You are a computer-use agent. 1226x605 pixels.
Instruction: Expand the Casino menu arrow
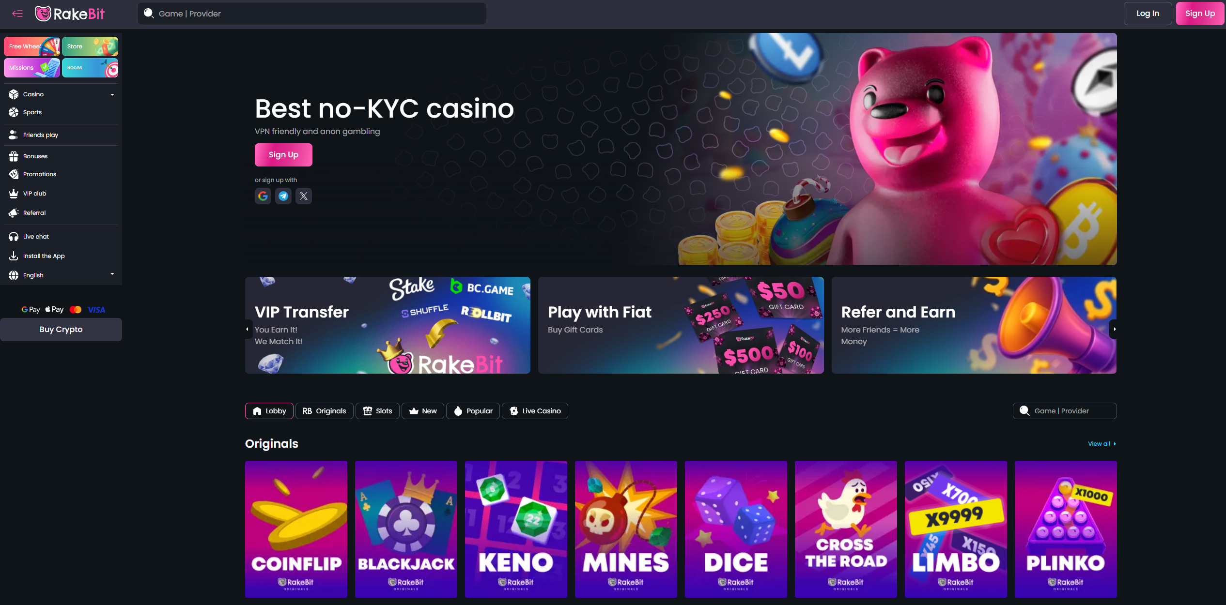[x=112, y=94]
